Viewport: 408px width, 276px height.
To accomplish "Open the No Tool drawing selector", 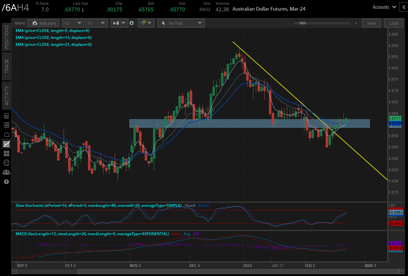I will click(x=181, y=23).
